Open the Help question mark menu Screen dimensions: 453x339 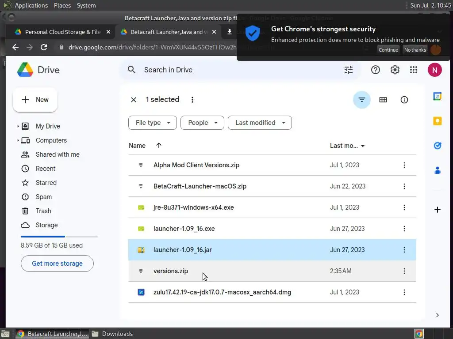(x=375, y=70)
